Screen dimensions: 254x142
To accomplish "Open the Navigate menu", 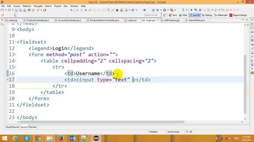I will pyautogui.click(x=38, y=6).
